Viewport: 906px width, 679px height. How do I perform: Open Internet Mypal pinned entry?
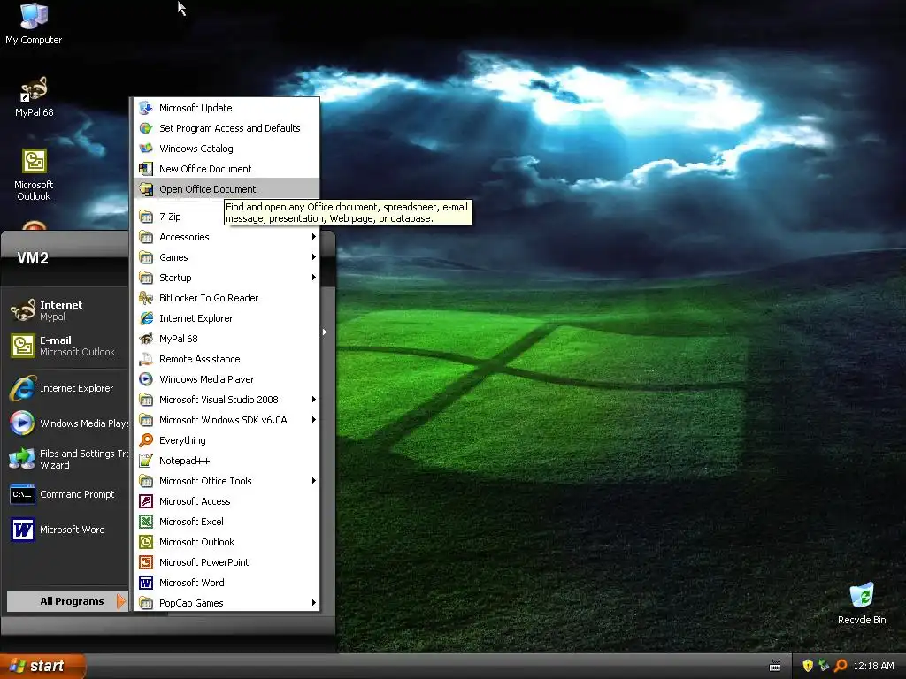[x=66, y=310]
